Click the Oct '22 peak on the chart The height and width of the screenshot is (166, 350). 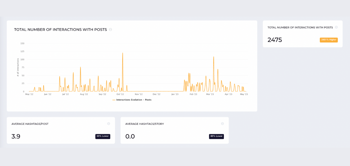[x=122, y=53]
